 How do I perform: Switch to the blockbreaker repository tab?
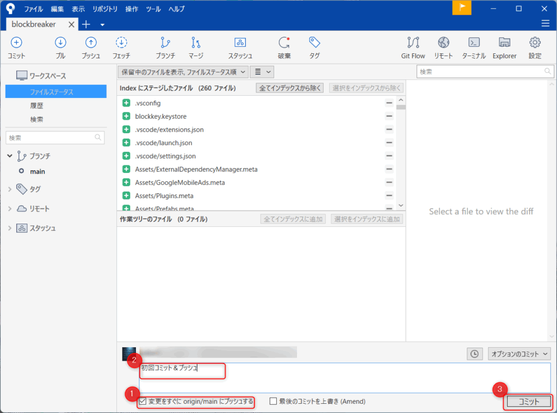point(34,24)
